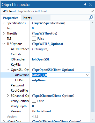
Task: Click the scroll up arrow
Action: 92,23
